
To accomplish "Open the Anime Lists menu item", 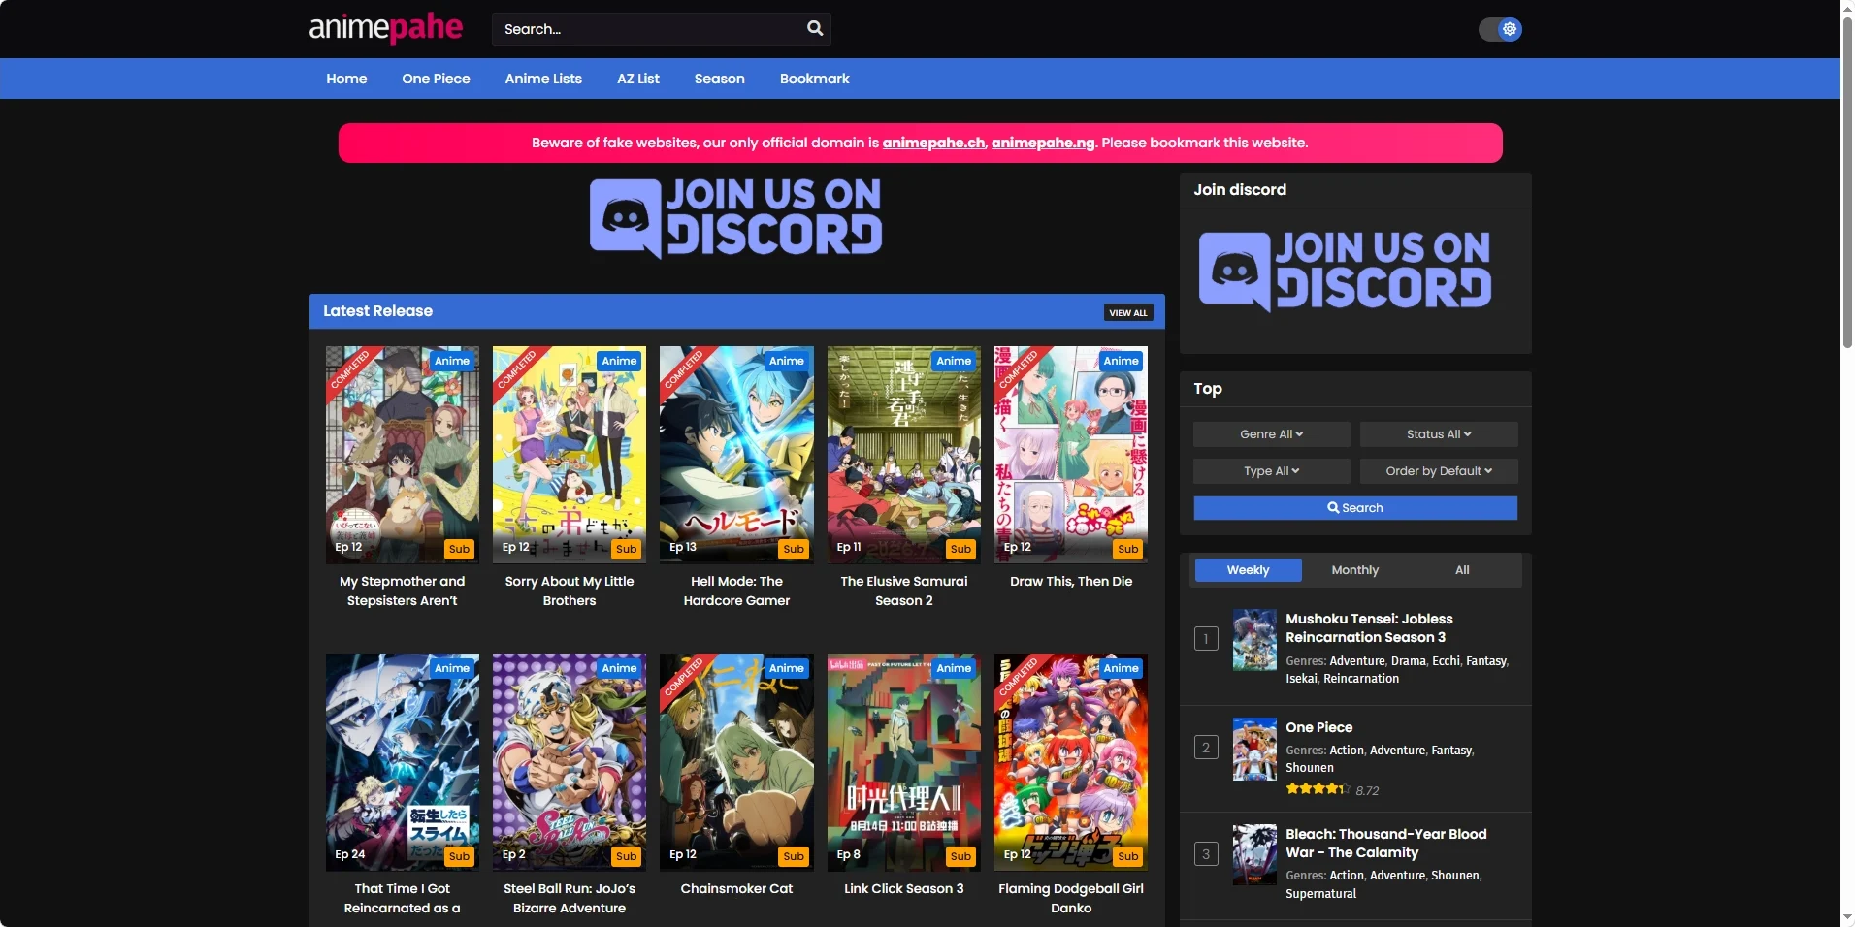I will [543, 79].
